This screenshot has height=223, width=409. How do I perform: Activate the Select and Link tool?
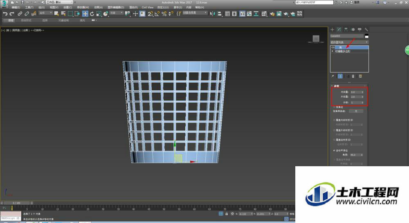(x=20, y=14)
